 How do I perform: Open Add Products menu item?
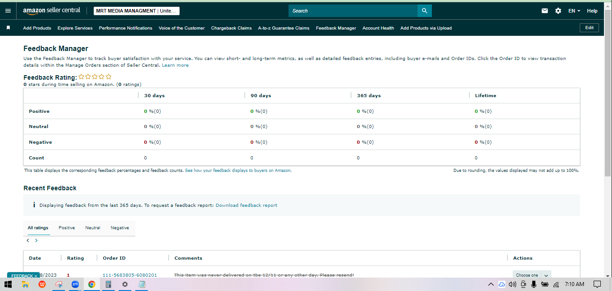(x=37, y=28)
